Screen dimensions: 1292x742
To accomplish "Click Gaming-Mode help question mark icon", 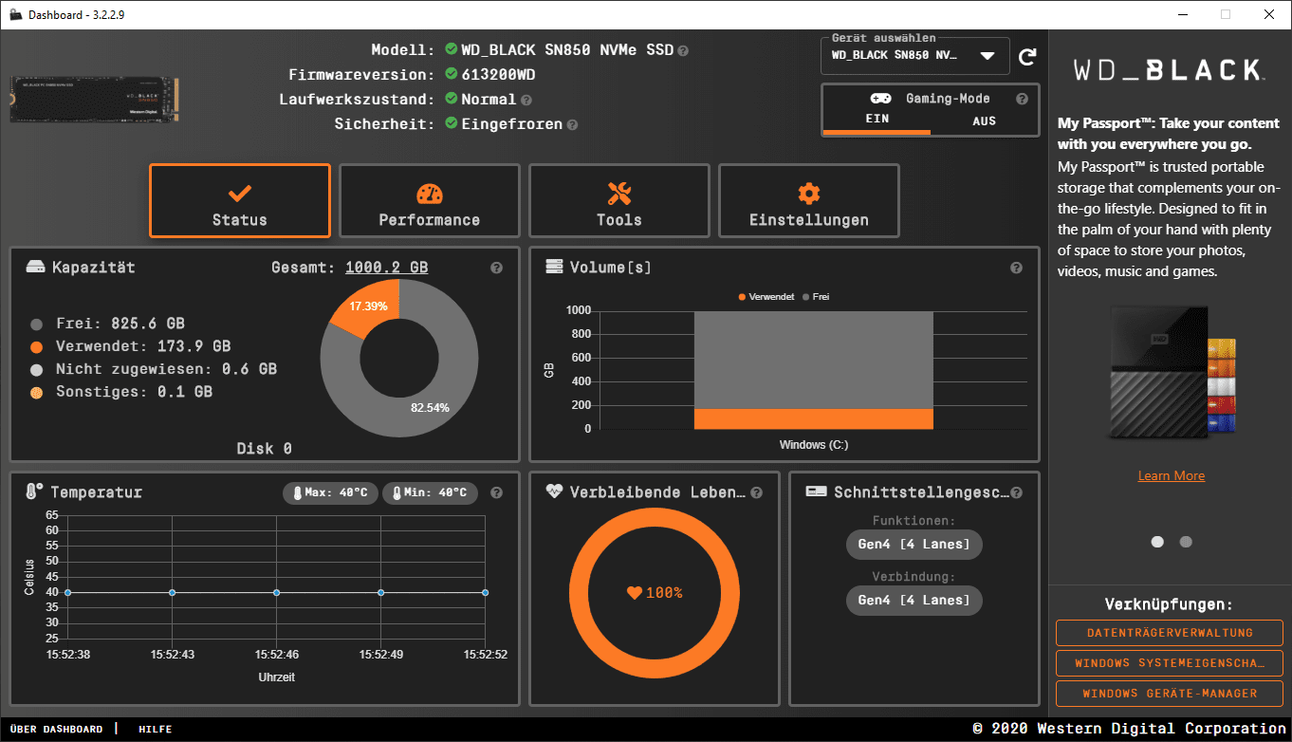I will coord(1022,99).
